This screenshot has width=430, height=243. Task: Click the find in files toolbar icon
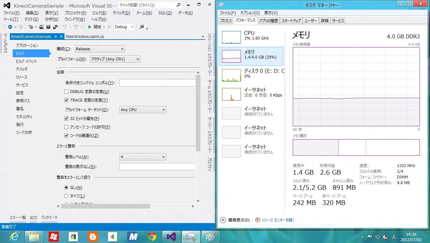click(x=142, y=27)
